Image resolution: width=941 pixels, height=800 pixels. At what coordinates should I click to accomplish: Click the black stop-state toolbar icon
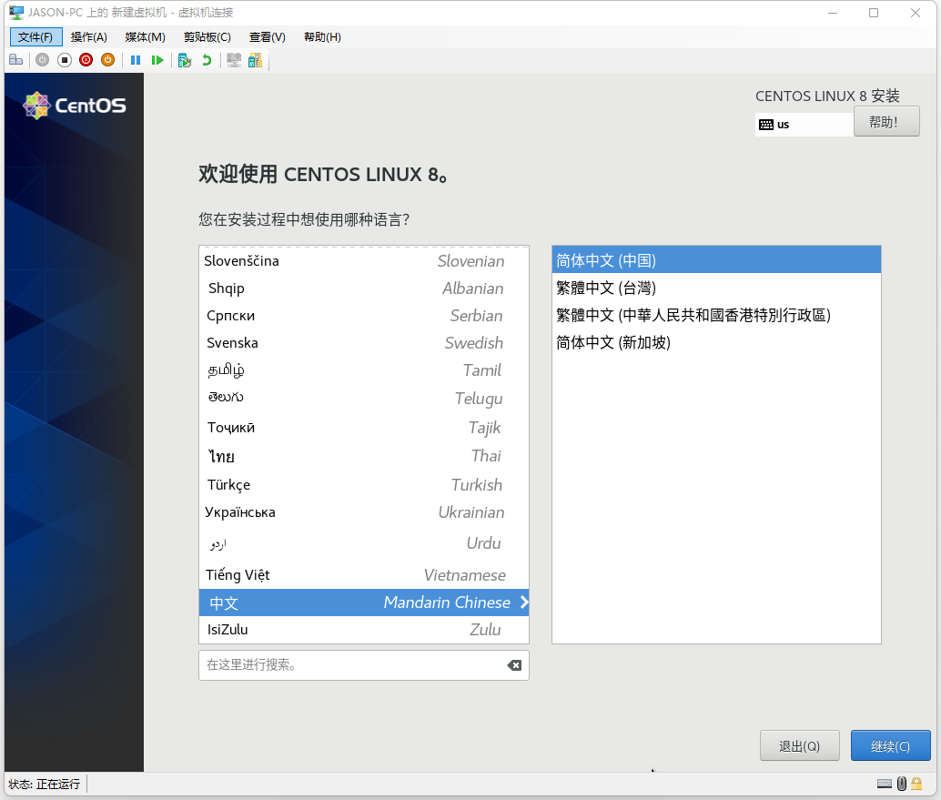tap(64, 59)
